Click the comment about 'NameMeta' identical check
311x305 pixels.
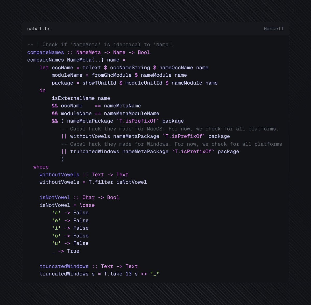[x=101, y=45]
